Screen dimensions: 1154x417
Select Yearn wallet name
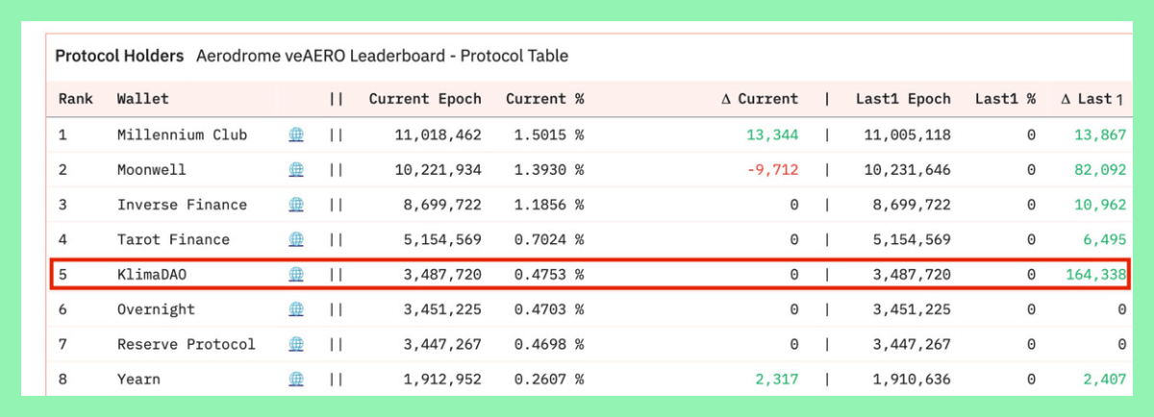[138, 380]
